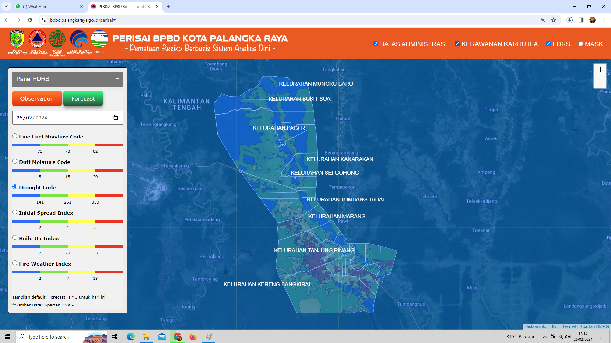Toggle KERAWANAN KARHUTLA checkbox
Screen dimensions: 611x343
(457, 44)
